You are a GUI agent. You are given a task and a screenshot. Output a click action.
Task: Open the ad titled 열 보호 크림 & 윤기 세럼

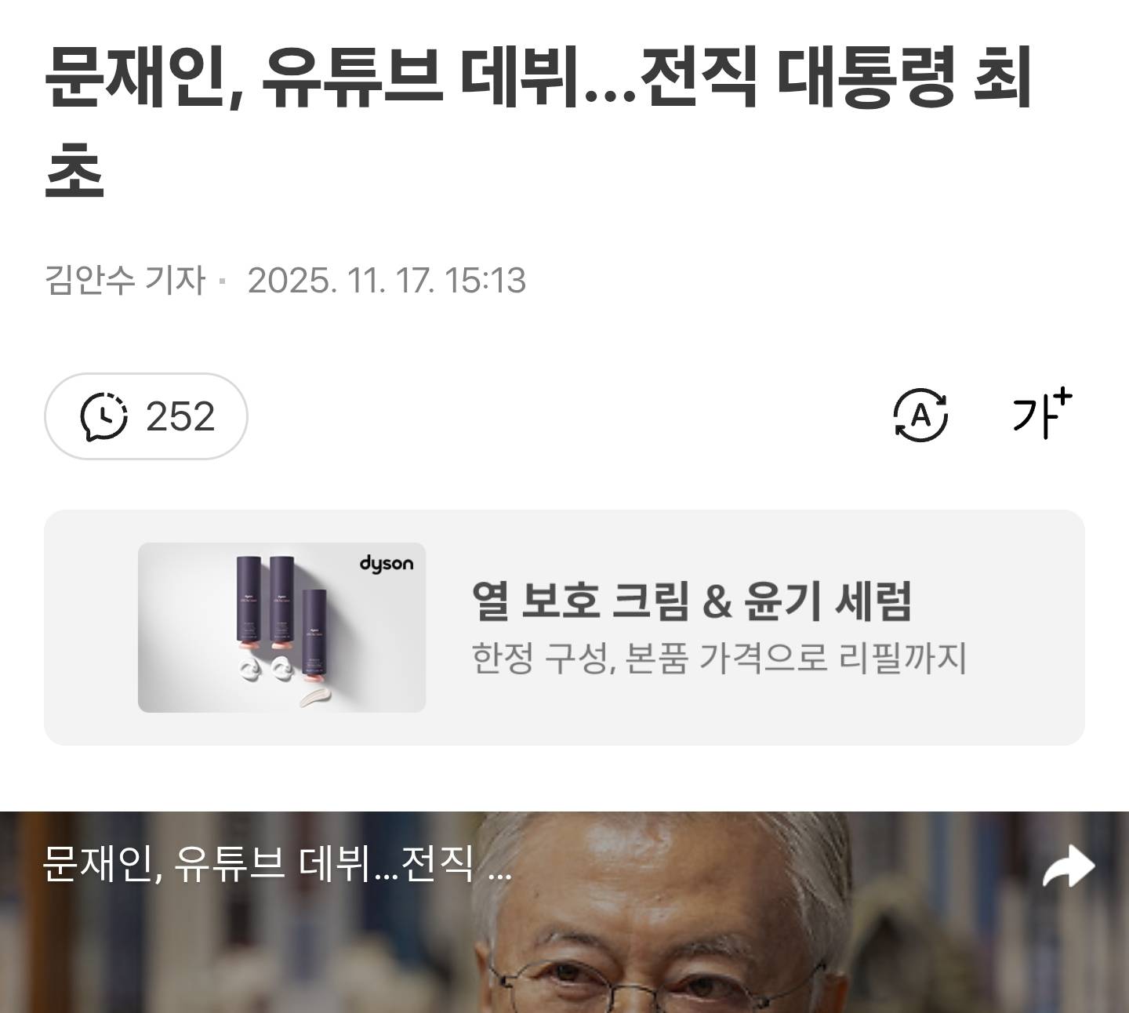692,601
